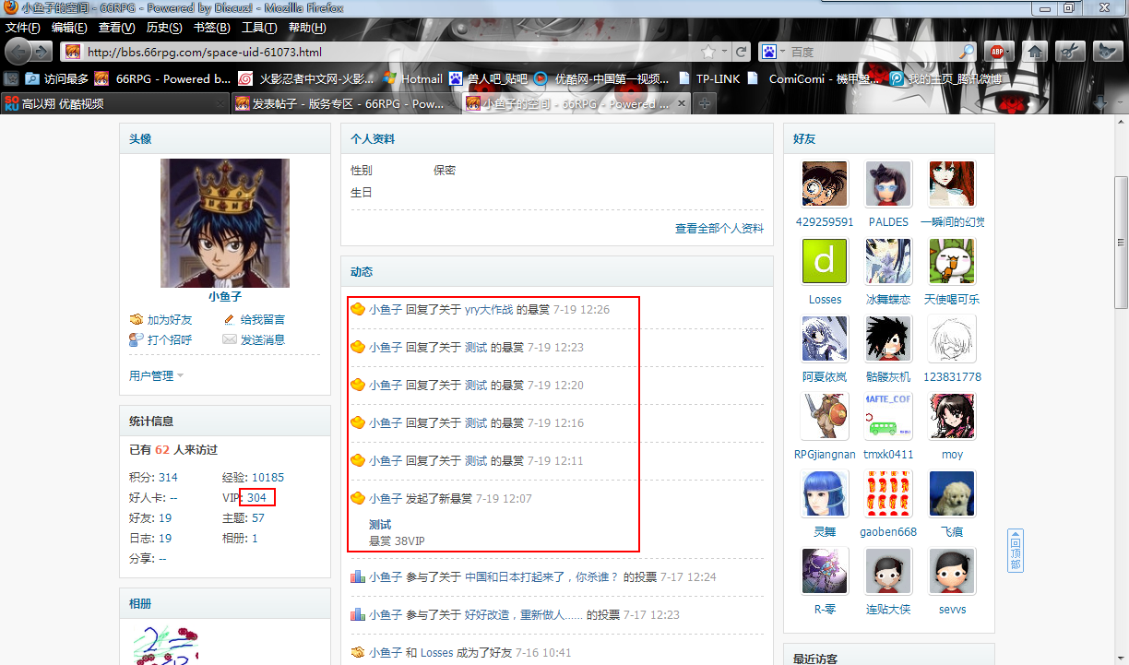Open friend RPGjiangnan's avatar
Image resolution: width=1129 pixels, height=665 pixels.
coord(825,416)
